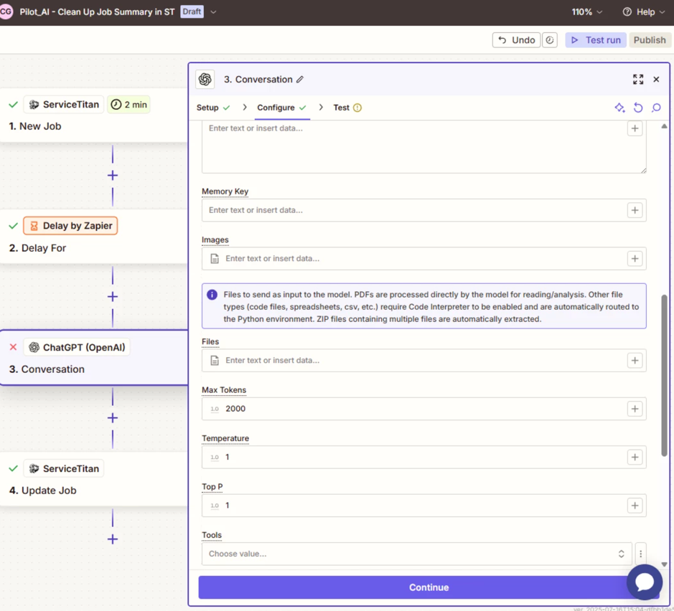674x611 pixels.
Task: Click the AI sparkle assistant icon
Action: (619, 108)
